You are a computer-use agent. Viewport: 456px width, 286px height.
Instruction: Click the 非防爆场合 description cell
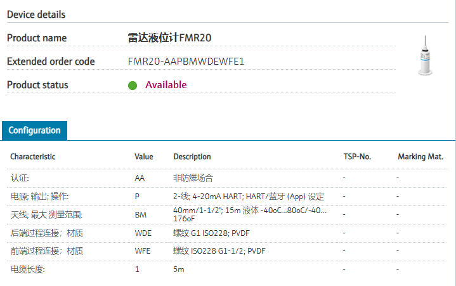pos(193,178)
